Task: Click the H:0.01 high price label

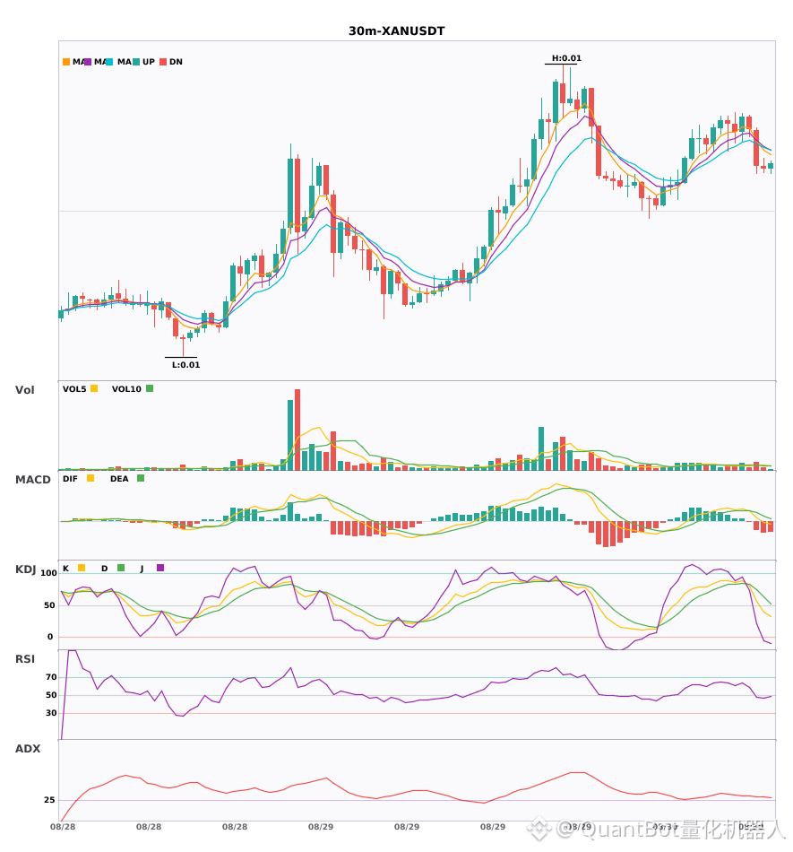Action: point(566,58)
